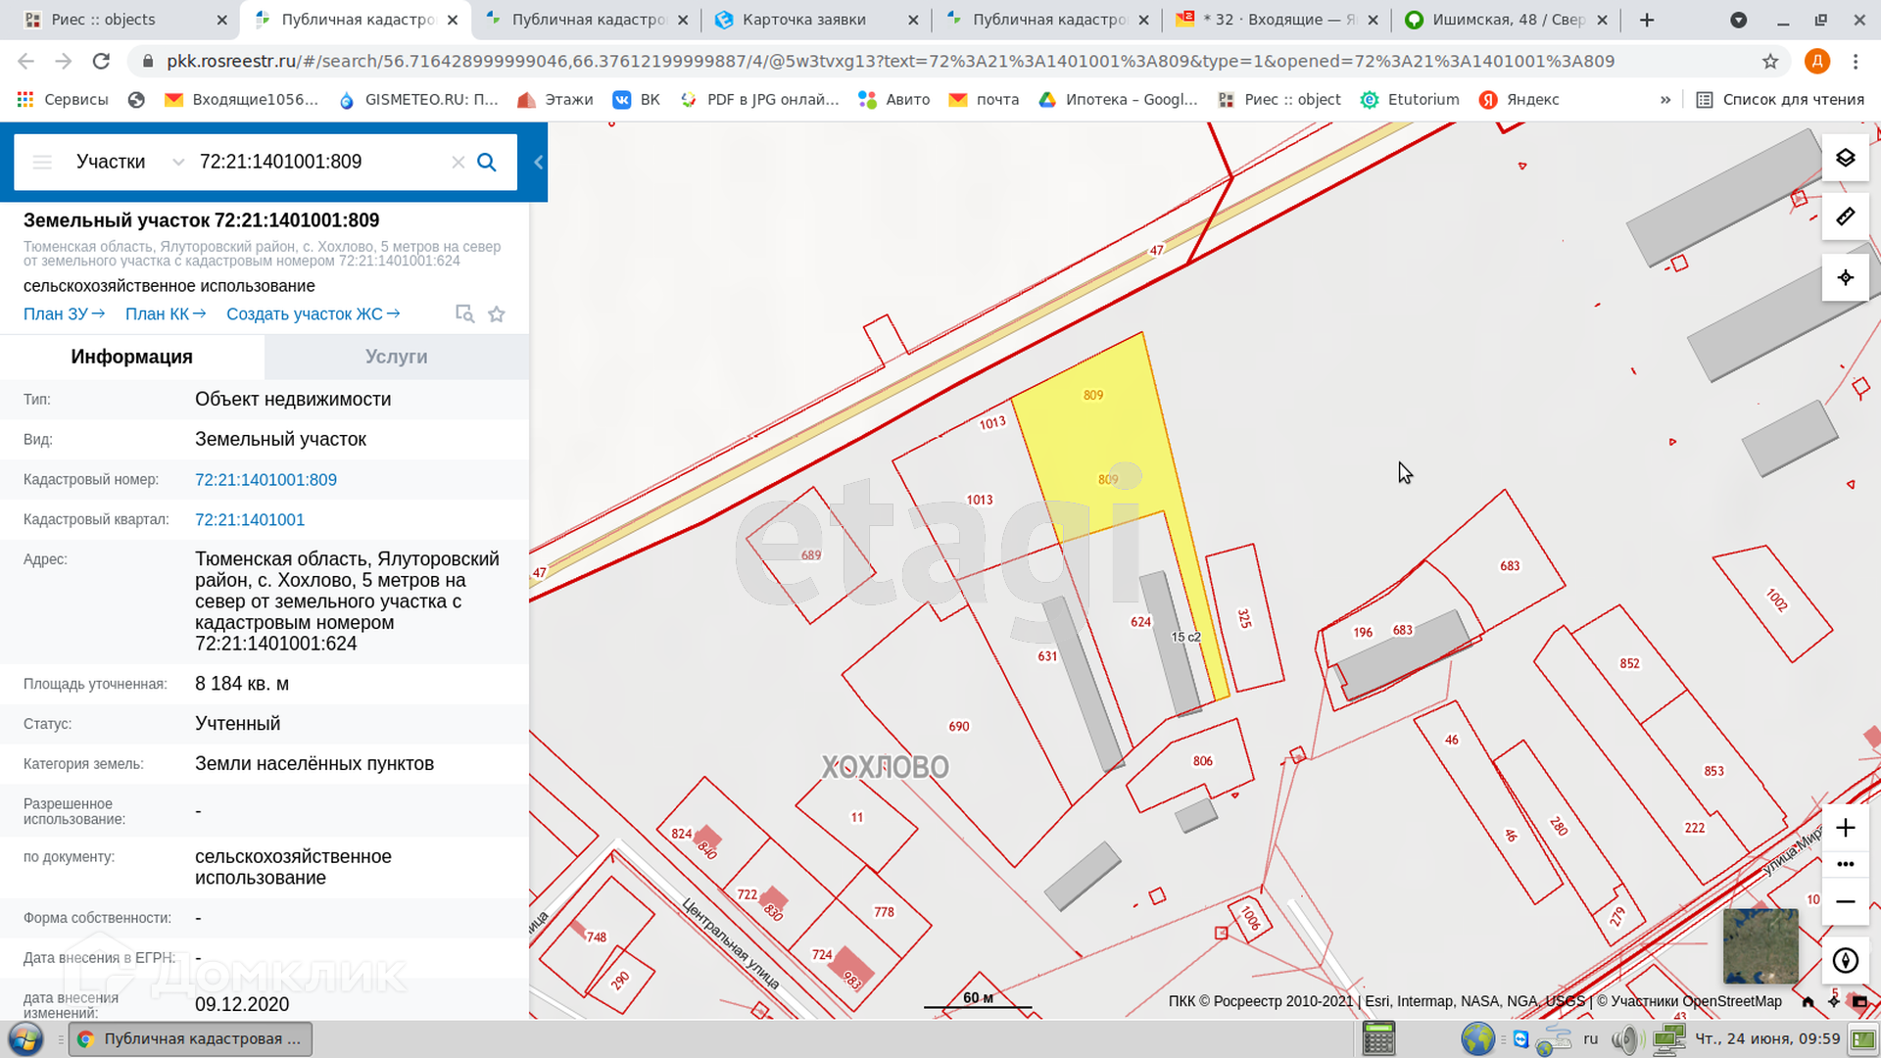Open cadastral quarter 72:21:1401001 link
The width and height of the screenshot is (1881, 1058).
pyautogui.click(x=250, y=520)
